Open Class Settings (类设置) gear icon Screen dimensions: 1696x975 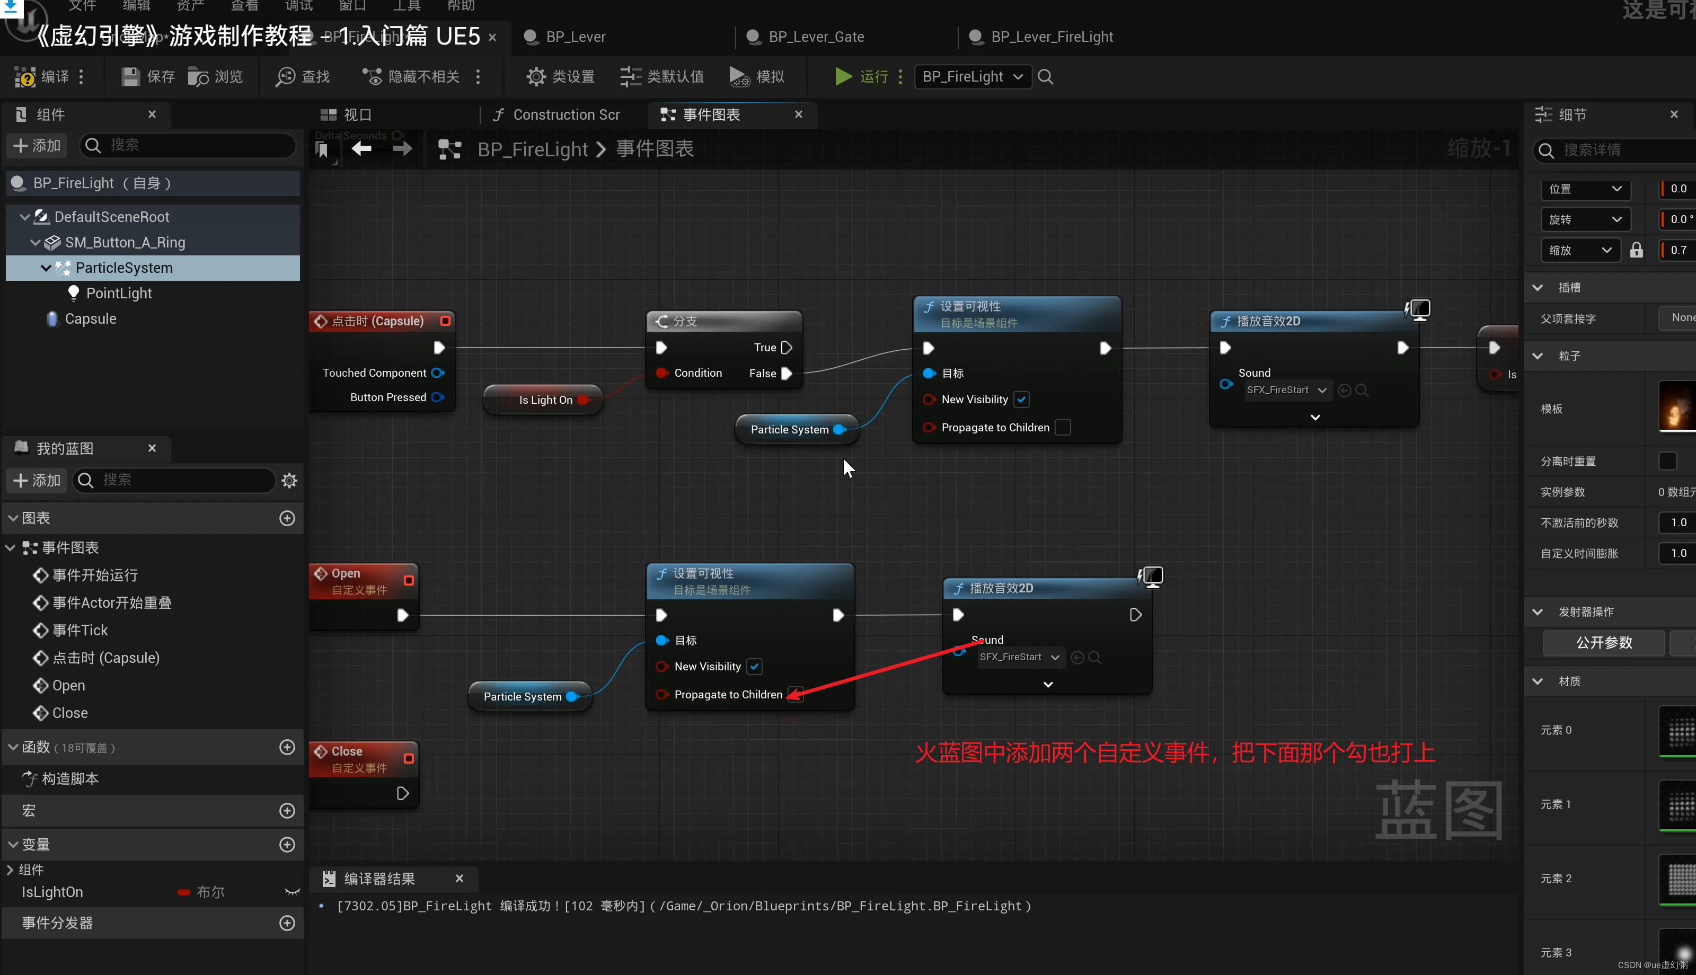536,77
